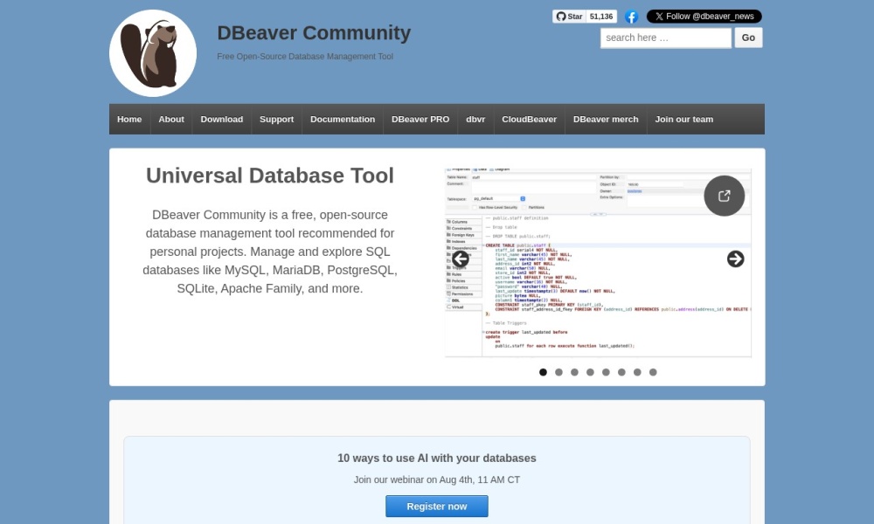Click the Universal Database Tool heading

click(270, 176)
